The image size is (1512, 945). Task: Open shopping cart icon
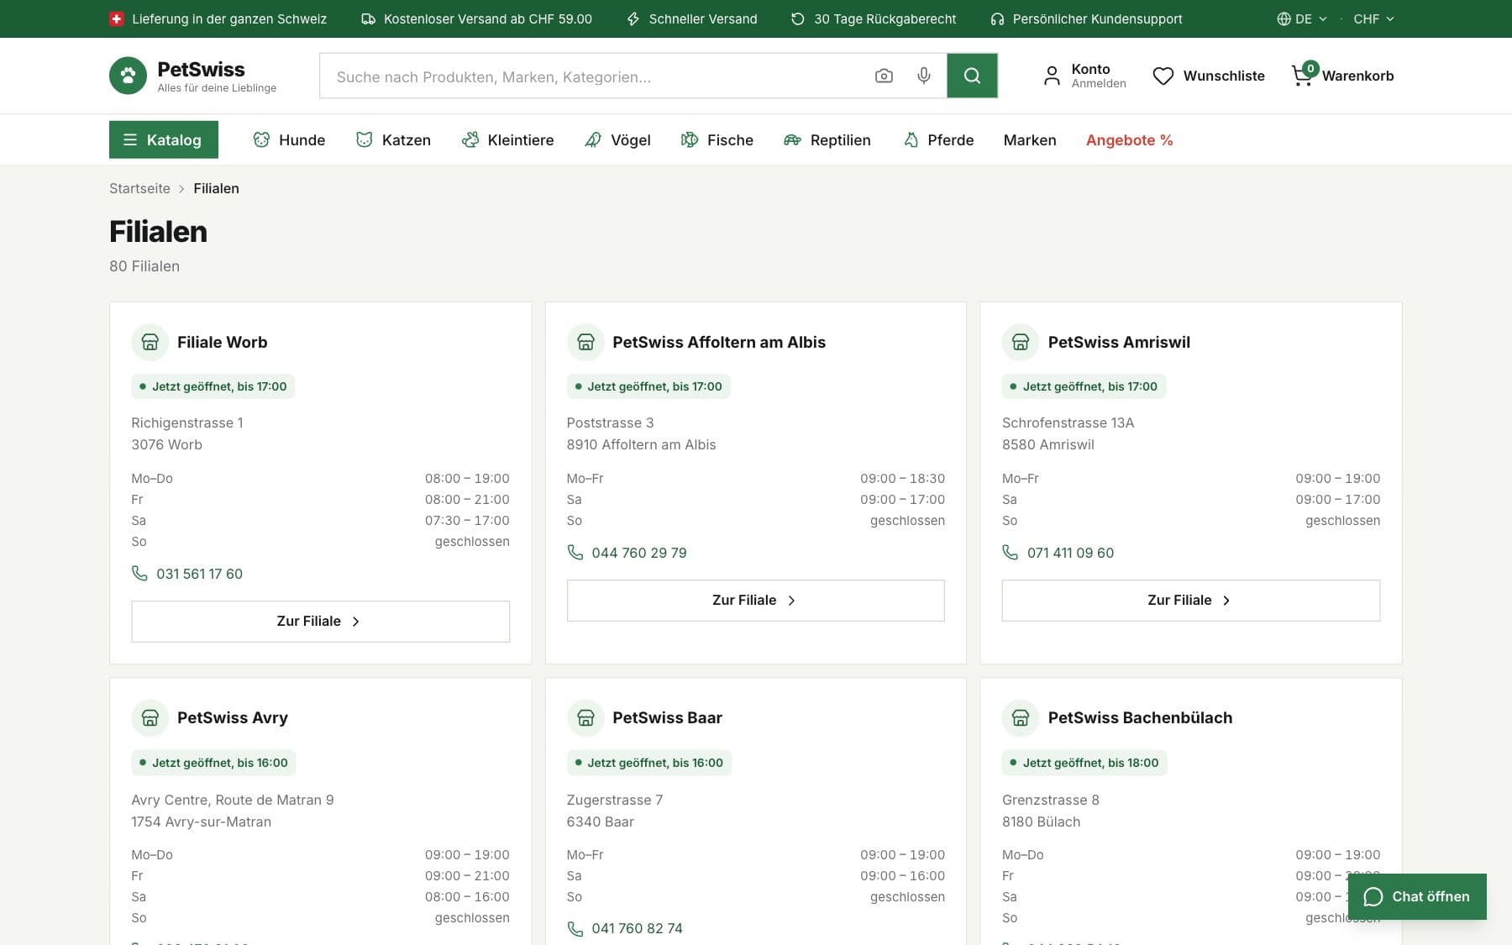(x=1302, y=76)
